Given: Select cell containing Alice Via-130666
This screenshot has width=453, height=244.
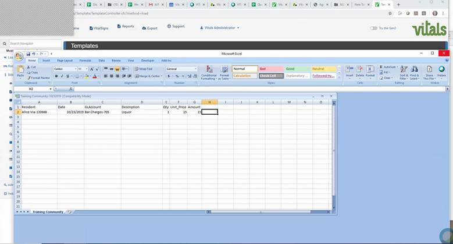Looking at the screenshot, I should coord(39,112).
